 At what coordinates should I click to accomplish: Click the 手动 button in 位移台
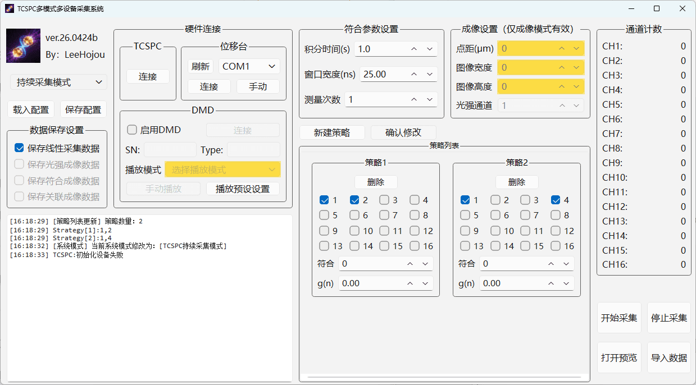pos(258,86)
